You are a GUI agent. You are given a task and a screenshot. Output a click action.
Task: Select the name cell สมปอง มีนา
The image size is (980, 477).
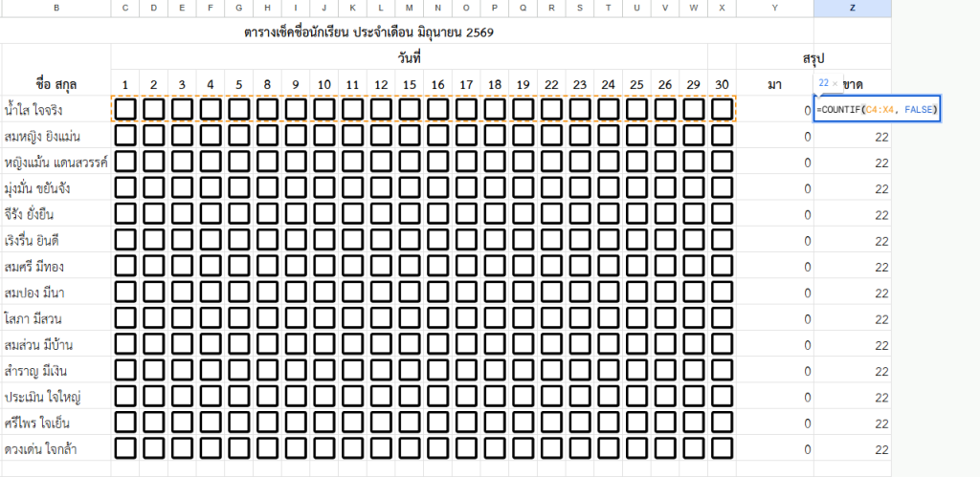56,293
